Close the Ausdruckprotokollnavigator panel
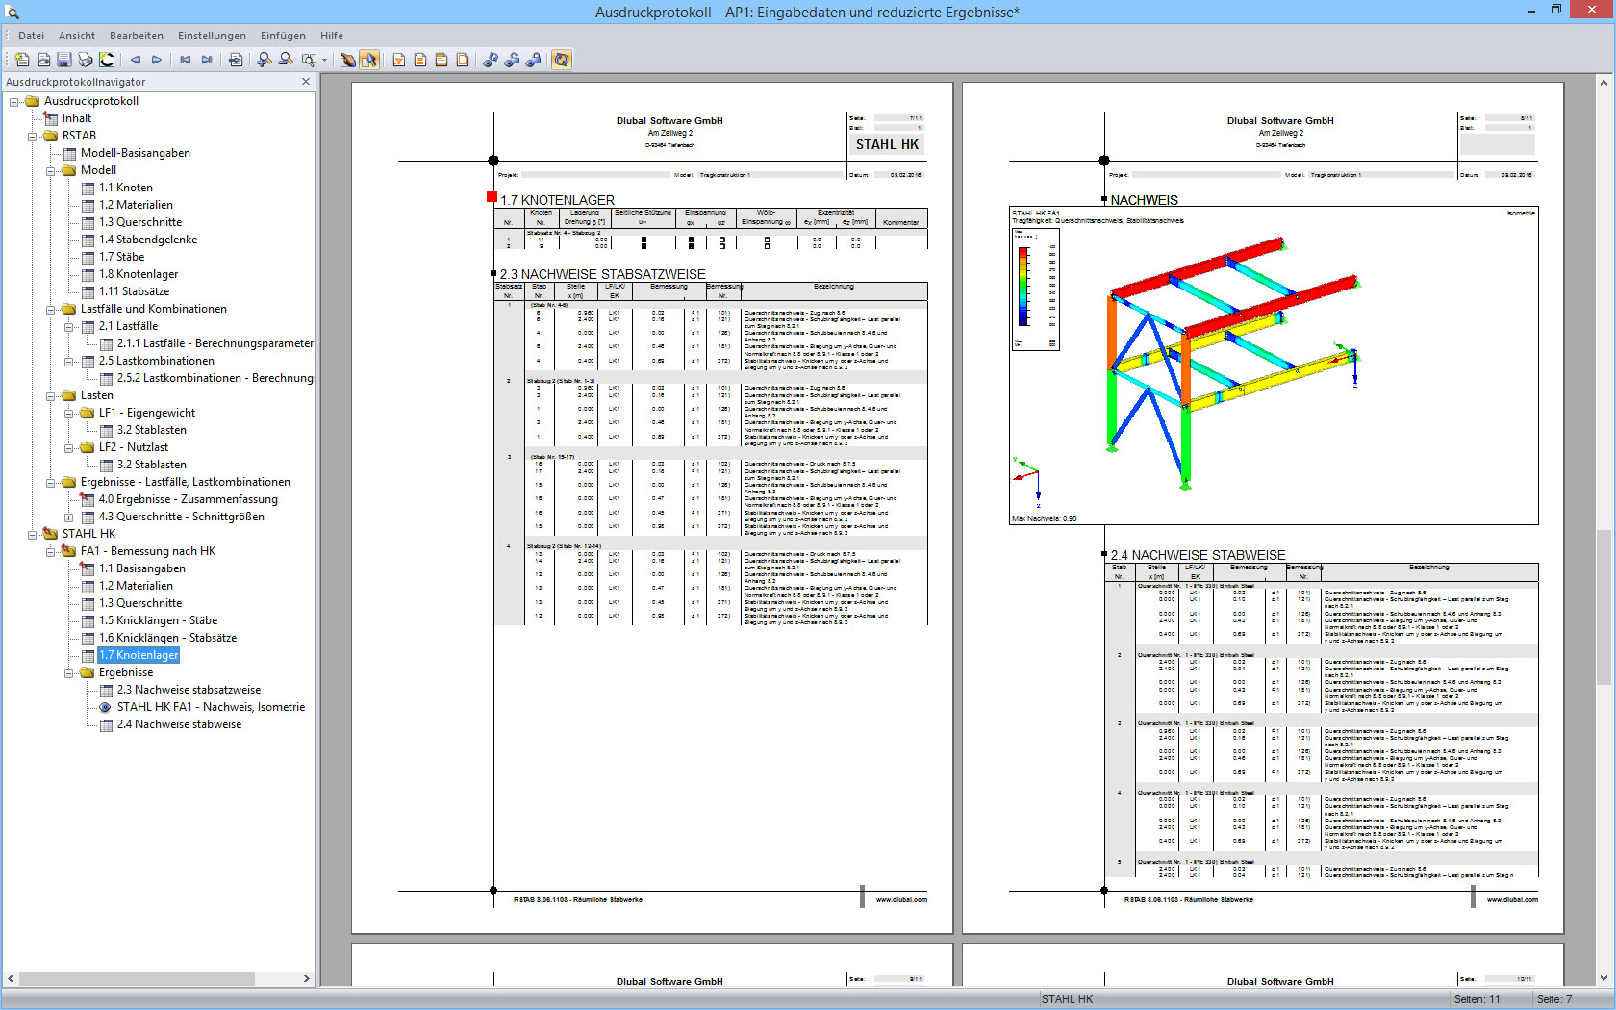This screenshot has height=1010, width=1616. (x=306, y=82)
